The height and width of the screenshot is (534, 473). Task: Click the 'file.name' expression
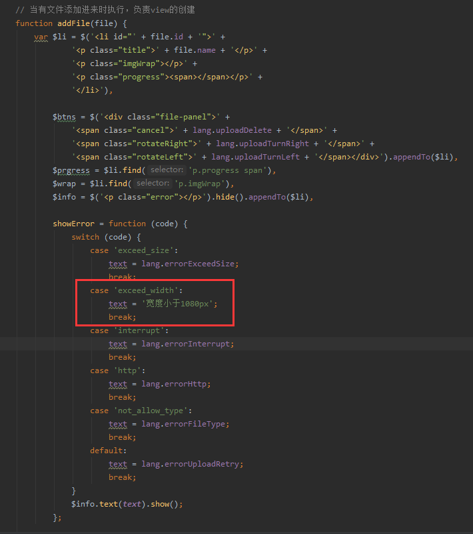point(195,50)
